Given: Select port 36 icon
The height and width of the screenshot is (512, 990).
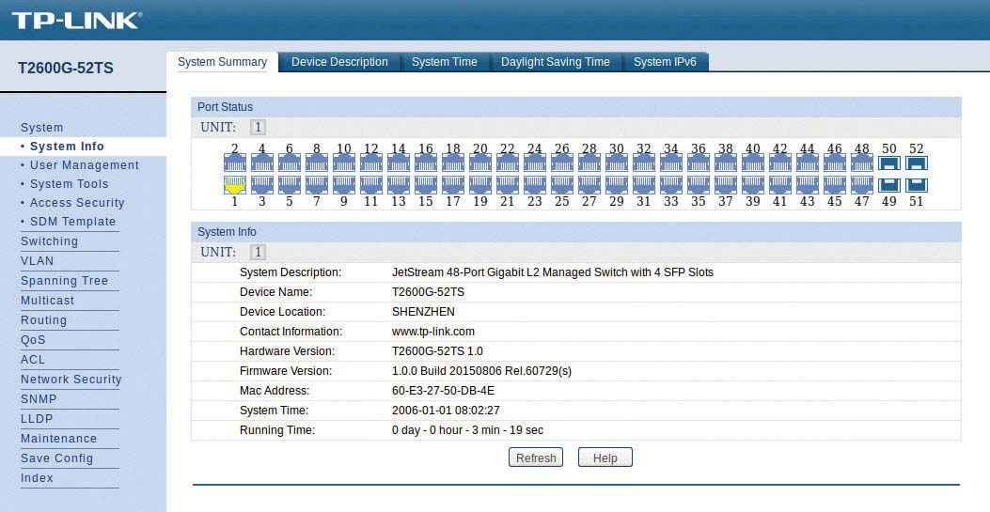Looking at the screenshot, I should coord(698,163).
